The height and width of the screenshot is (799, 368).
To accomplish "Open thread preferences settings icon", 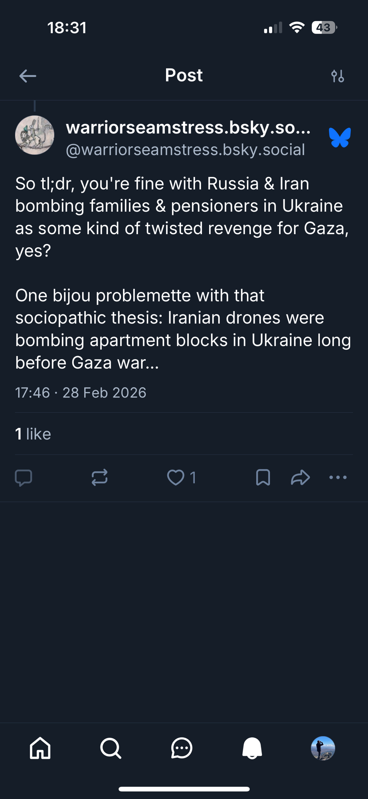I will tap(338, 76).
